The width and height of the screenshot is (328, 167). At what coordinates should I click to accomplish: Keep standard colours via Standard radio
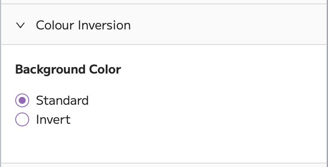(22, 100)
